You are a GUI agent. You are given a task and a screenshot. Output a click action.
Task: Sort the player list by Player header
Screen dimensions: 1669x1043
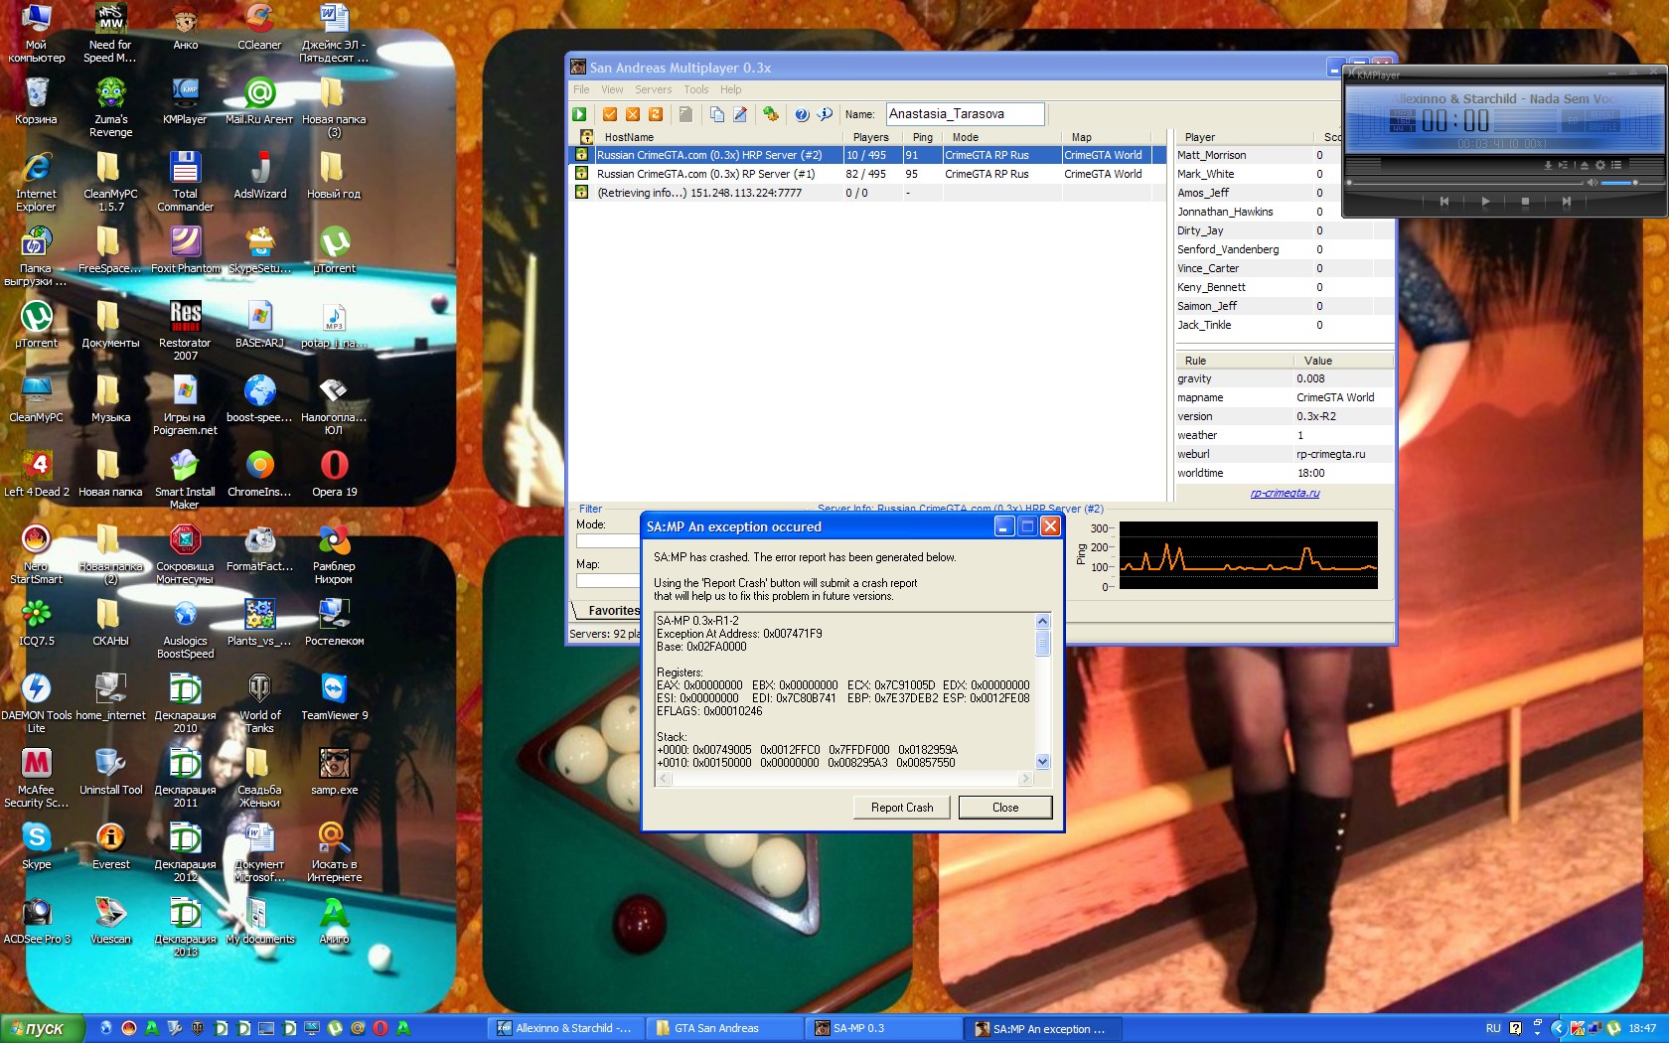coord(1244,137)
